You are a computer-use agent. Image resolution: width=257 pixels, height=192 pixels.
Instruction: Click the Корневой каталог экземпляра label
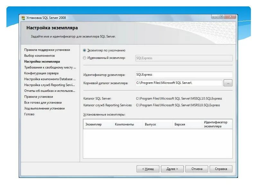click(106, 83)
